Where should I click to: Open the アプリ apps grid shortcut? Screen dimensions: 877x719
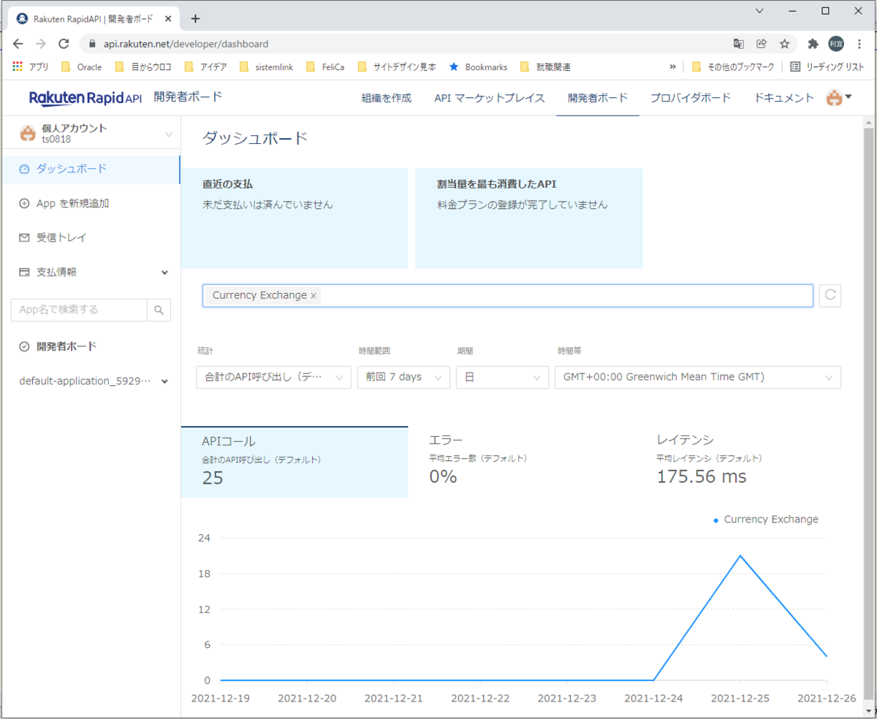pyautogui.click(x=31, y=66)
